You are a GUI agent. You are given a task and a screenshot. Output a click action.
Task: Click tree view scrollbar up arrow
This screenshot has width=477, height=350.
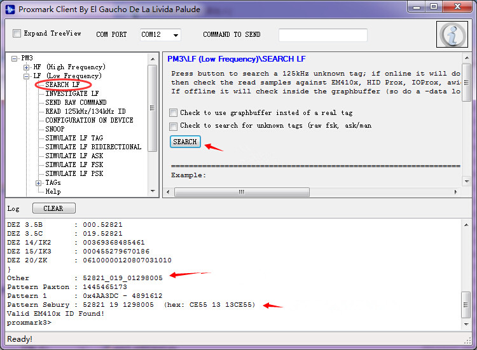click(x=153, y=59)
